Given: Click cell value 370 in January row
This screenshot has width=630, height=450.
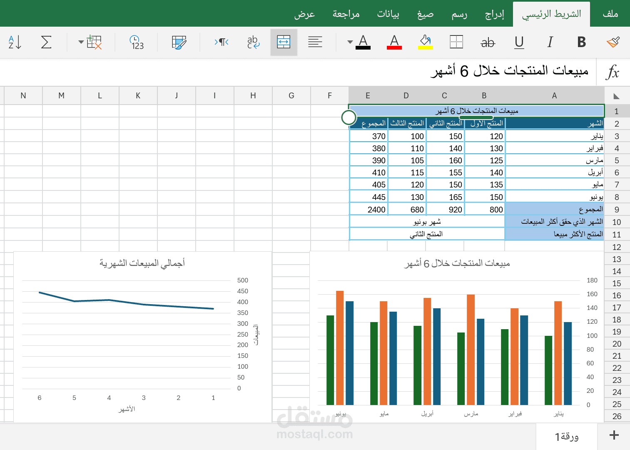Looking at the screenshot, I should point(369,136).
